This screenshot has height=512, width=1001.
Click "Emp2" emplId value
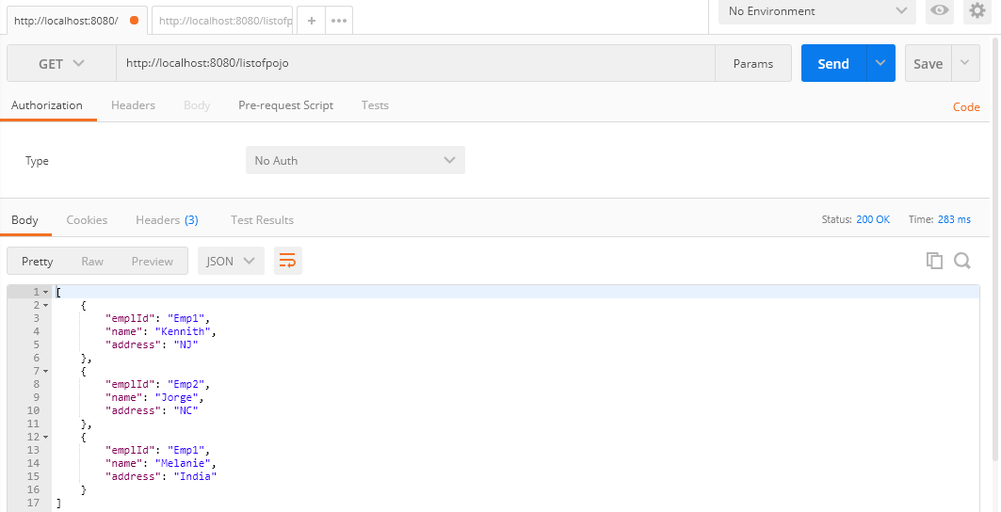coord(186,384)
